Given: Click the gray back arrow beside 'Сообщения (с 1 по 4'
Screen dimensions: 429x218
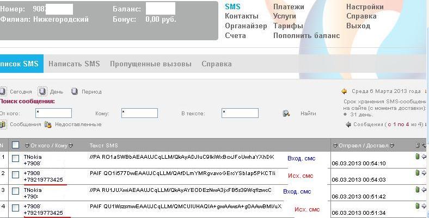Looking at the screenshot, I should pyautogui.click(x=348, y=124).
